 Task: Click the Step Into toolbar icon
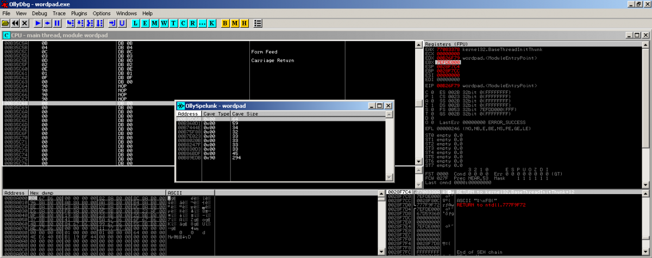point(71,23)
